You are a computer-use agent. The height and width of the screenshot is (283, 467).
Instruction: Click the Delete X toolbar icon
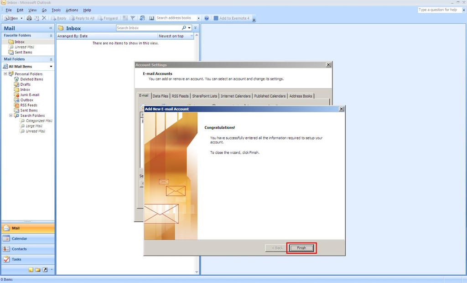(x=44, y=18)
